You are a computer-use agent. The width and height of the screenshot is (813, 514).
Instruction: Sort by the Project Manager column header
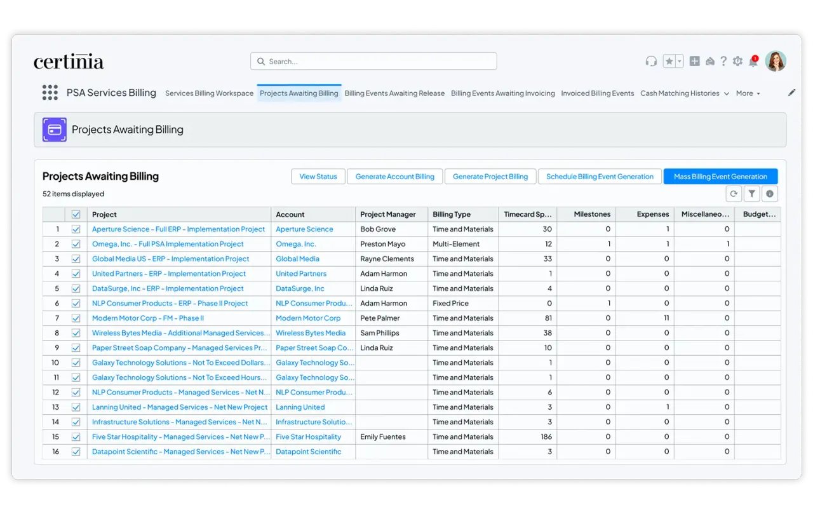pos(392,215)
